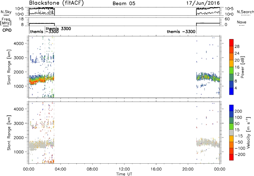Click the frequency '18' tick label
Viewport: 254px width, 176px height.
click(21, 19)
